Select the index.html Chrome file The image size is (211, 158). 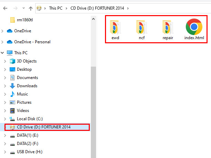194,29
